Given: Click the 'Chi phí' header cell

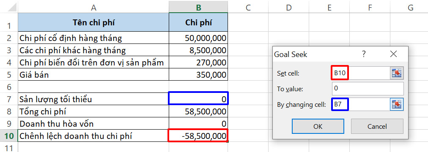Looking at the screenshot, I should (198, 22).
